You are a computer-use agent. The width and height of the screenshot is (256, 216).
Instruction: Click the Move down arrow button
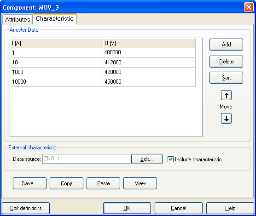pos(226,119)
